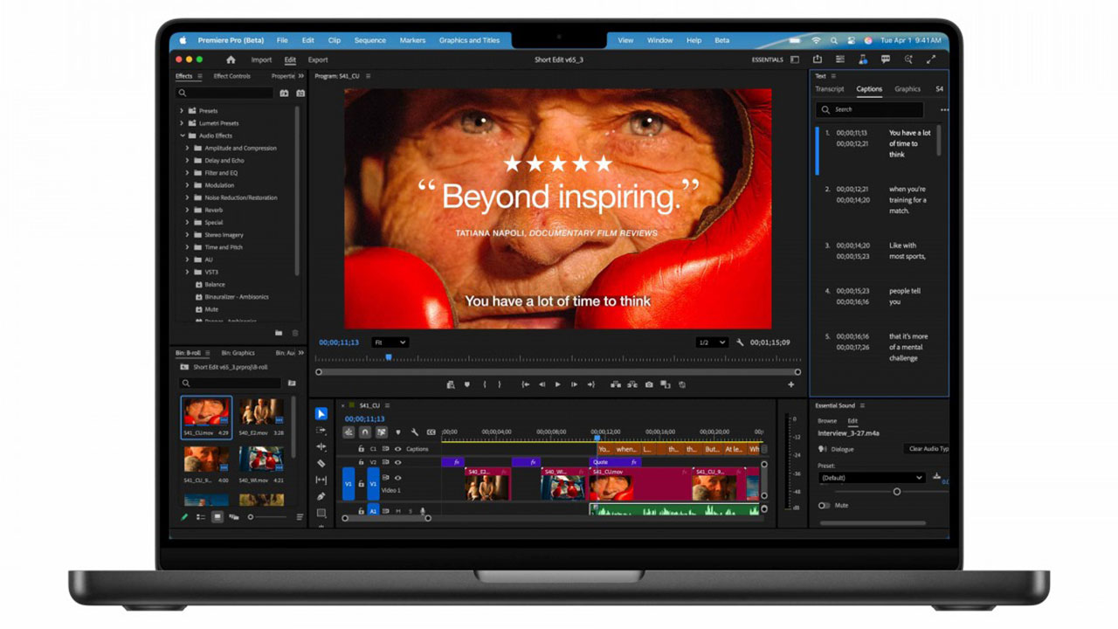
Task: Select the Pen tool beside the timeline
Action: pyautogui.click(x=321, y=497)
